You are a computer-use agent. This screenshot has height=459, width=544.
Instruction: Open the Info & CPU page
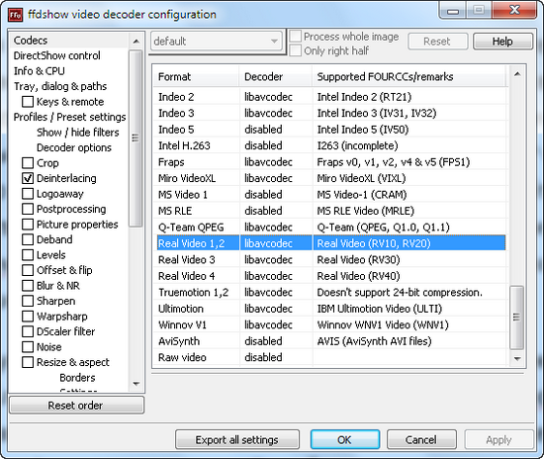[40, 71]
